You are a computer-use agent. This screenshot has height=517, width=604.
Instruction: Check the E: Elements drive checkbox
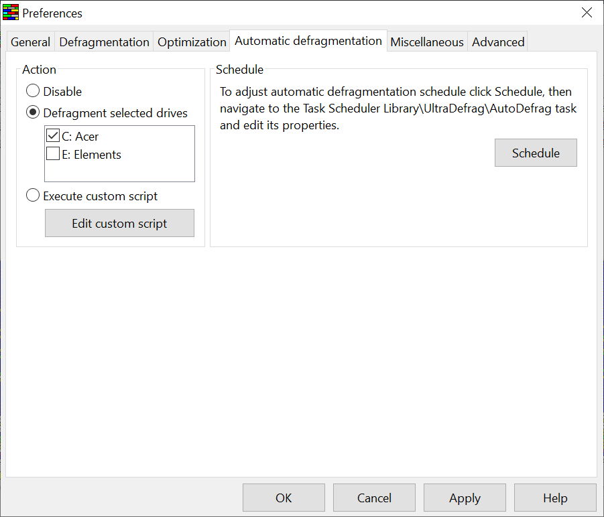pos(53,155)
